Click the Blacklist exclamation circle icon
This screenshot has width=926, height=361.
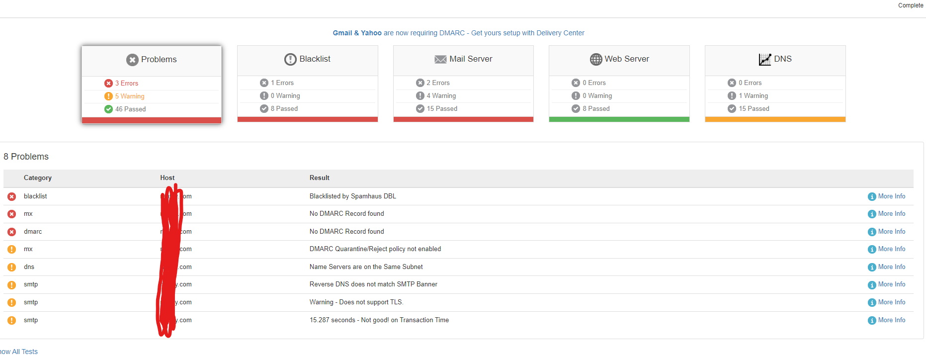pyautogui.click(x=290, y=59)
